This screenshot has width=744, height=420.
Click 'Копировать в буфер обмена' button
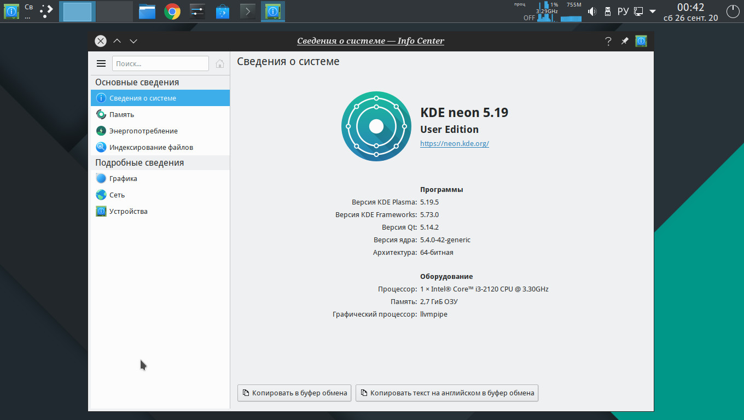(x=294, y=393)
